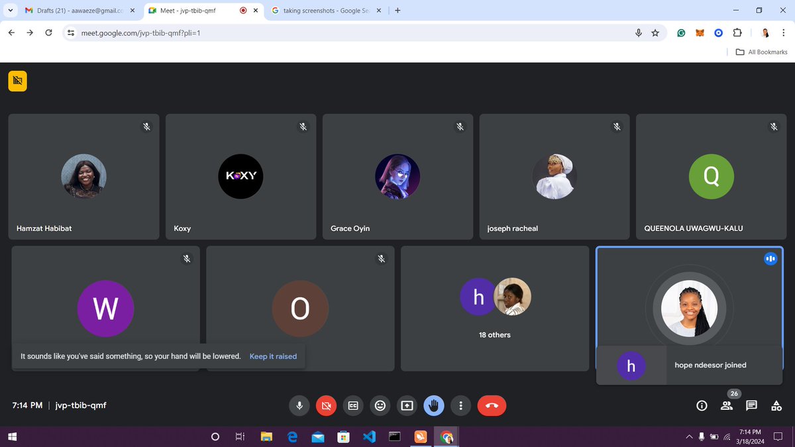This screenshot has height=447, width=795.
Task: Open a new browser tab
Action: pyautogui.click(x=397, y=11)
